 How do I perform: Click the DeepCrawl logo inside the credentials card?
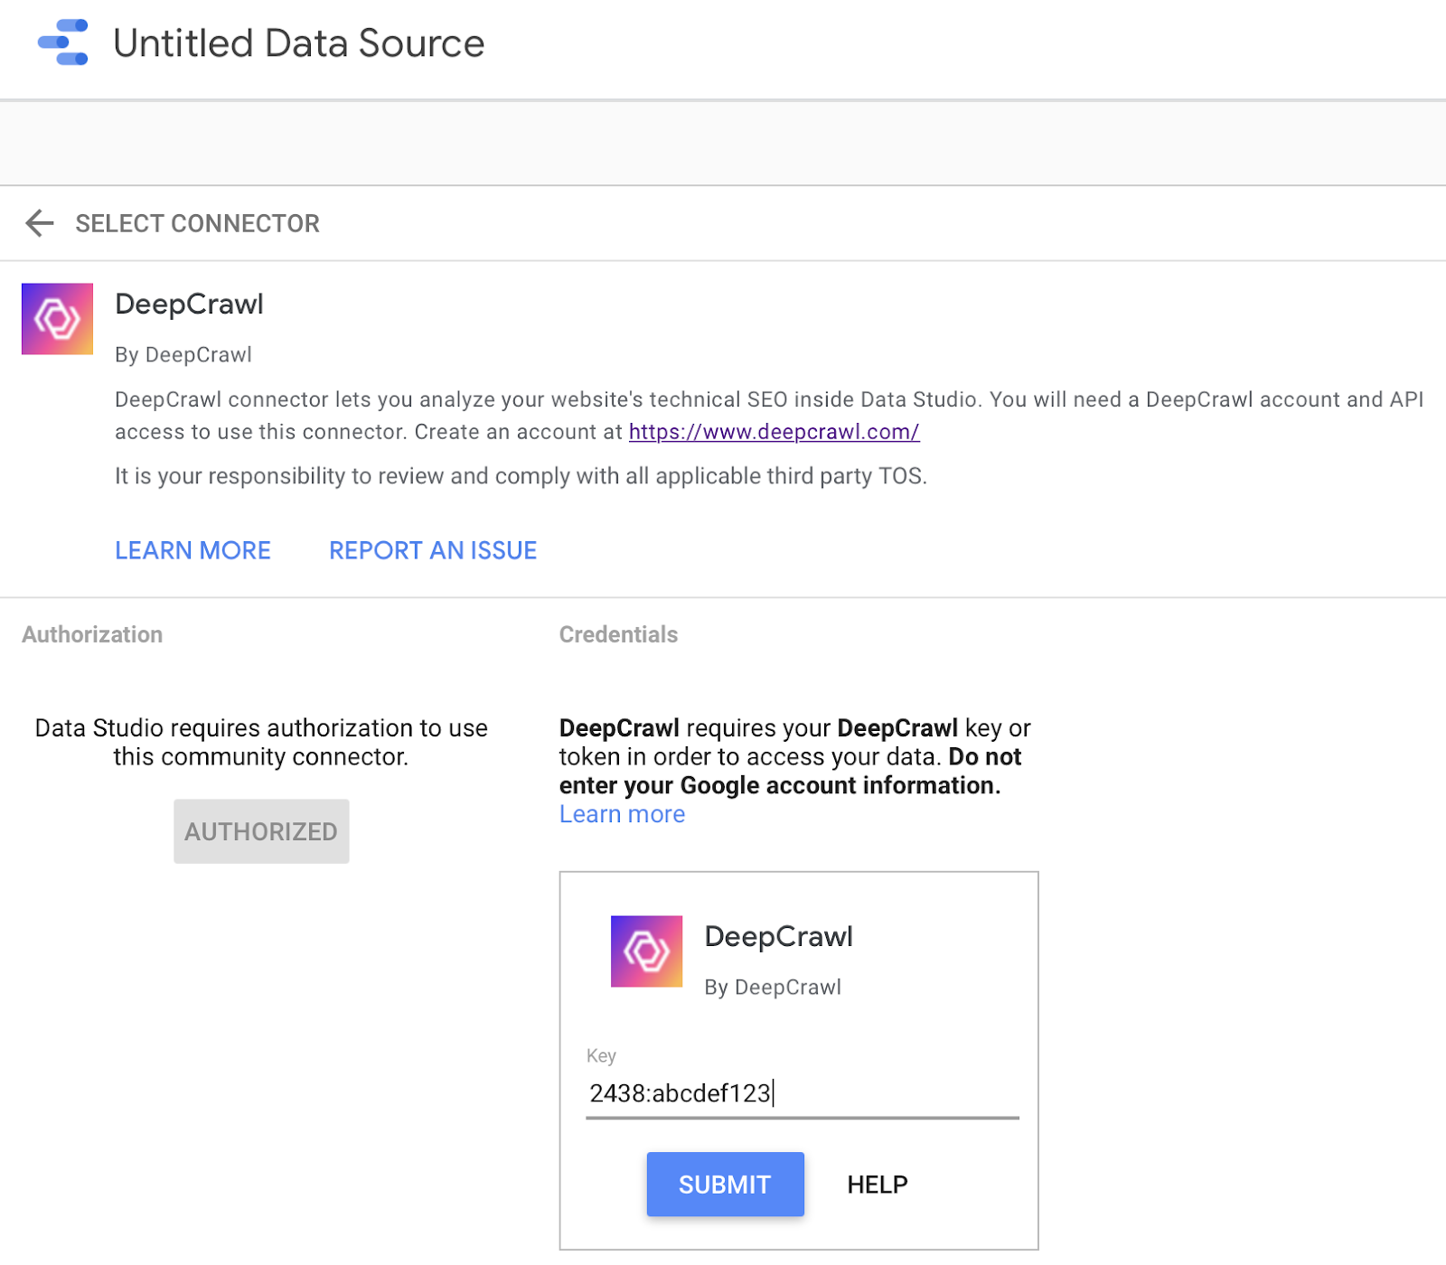(645, 951)
